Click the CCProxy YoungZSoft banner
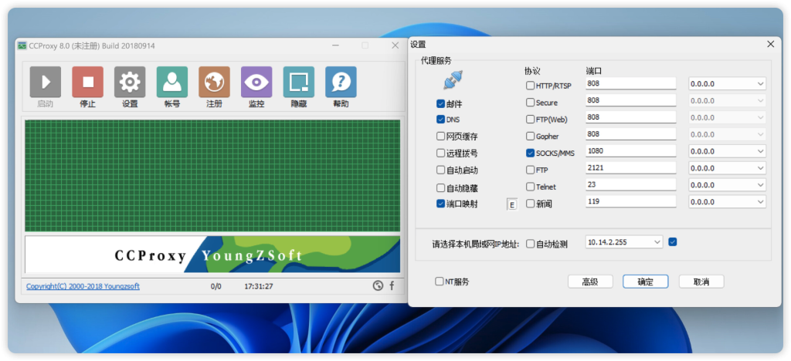791x361 pixels. [x=212, y=255]
